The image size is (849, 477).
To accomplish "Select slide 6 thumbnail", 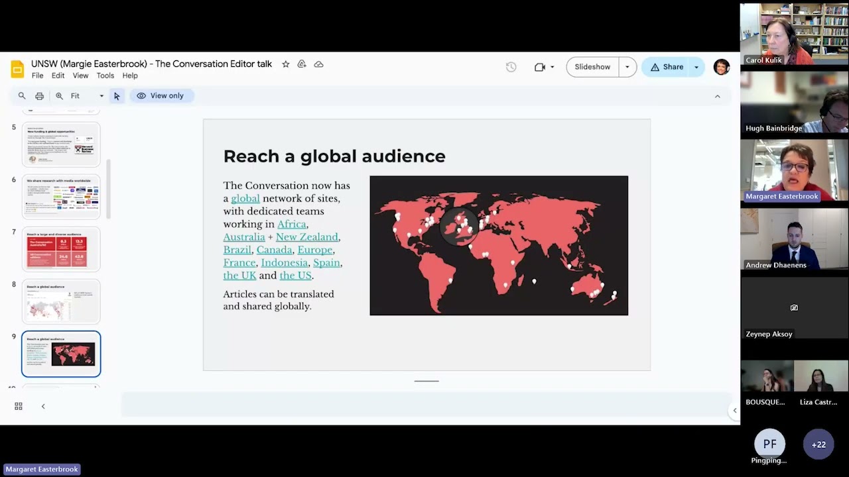I will tap(61, 197).
